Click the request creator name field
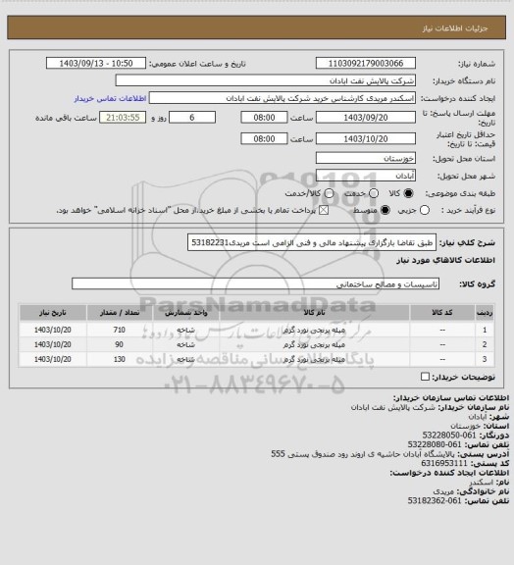 (x=283, y=98)
